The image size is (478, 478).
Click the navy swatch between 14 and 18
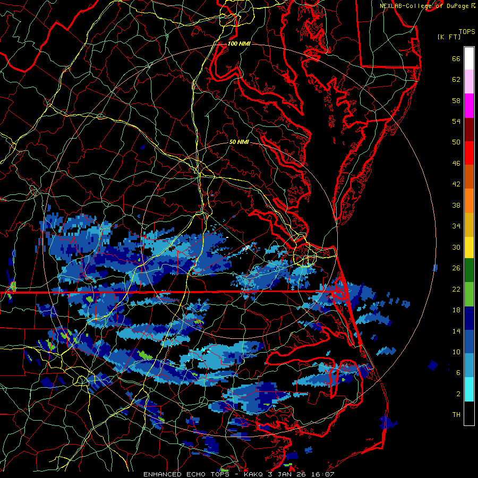pos(469,318)
